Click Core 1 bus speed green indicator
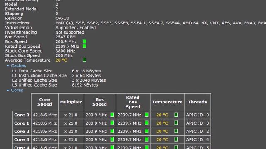The height and width of the screenshot is (149, 266). point(112,123)
